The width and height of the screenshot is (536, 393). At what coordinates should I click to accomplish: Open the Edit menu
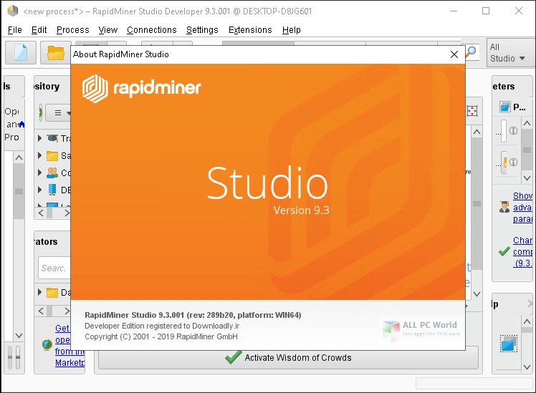[39, 30]
